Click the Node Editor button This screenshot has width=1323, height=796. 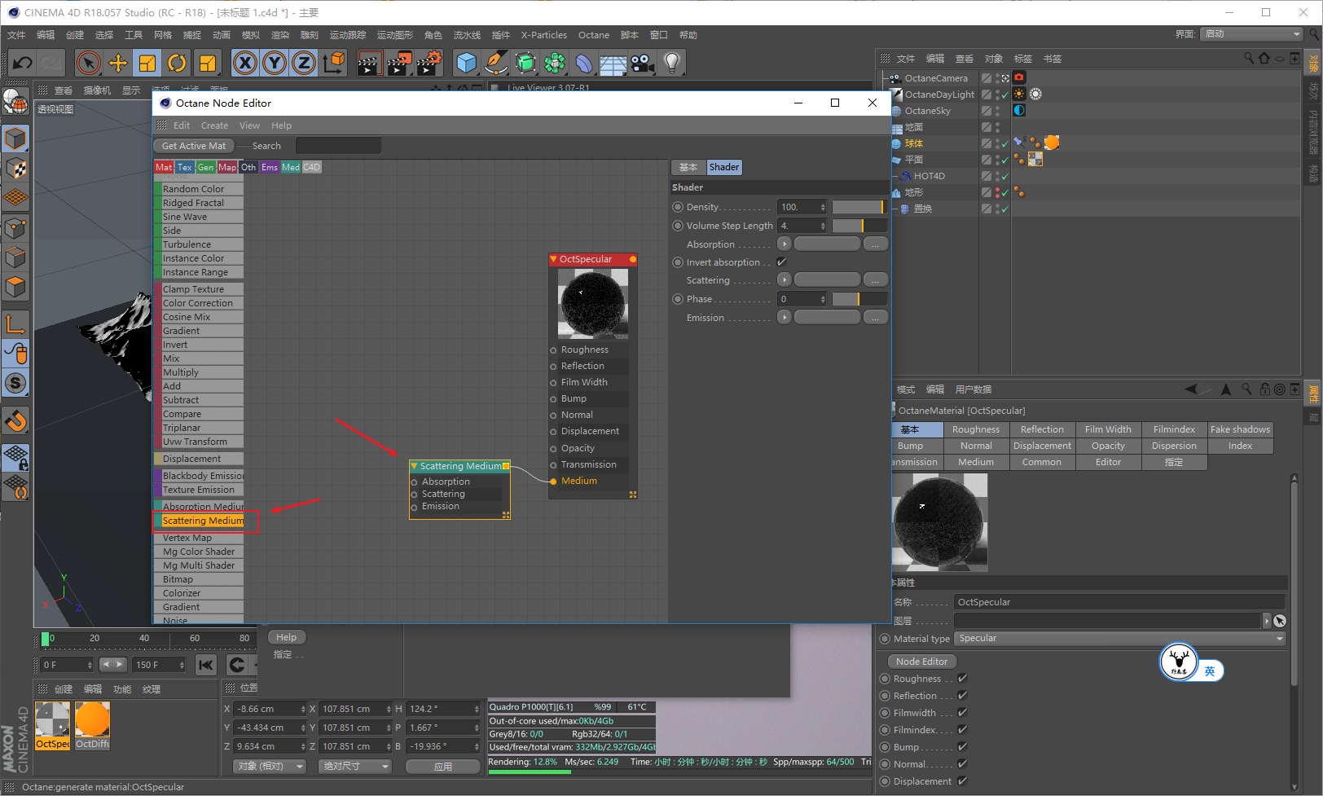(921, 662)
